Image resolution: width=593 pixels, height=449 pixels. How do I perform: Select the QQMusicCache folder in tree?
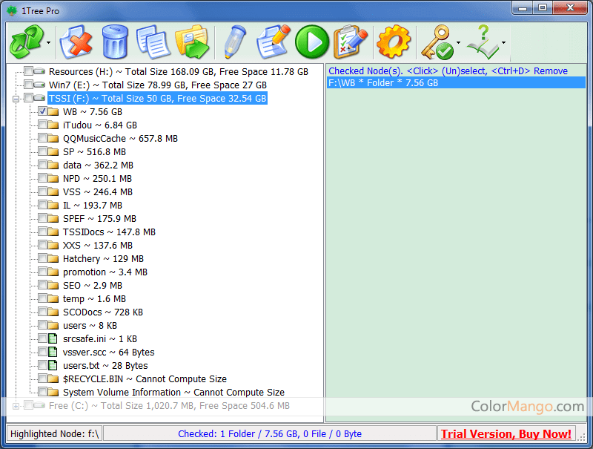pyautogui.click(x=120, y=138)
